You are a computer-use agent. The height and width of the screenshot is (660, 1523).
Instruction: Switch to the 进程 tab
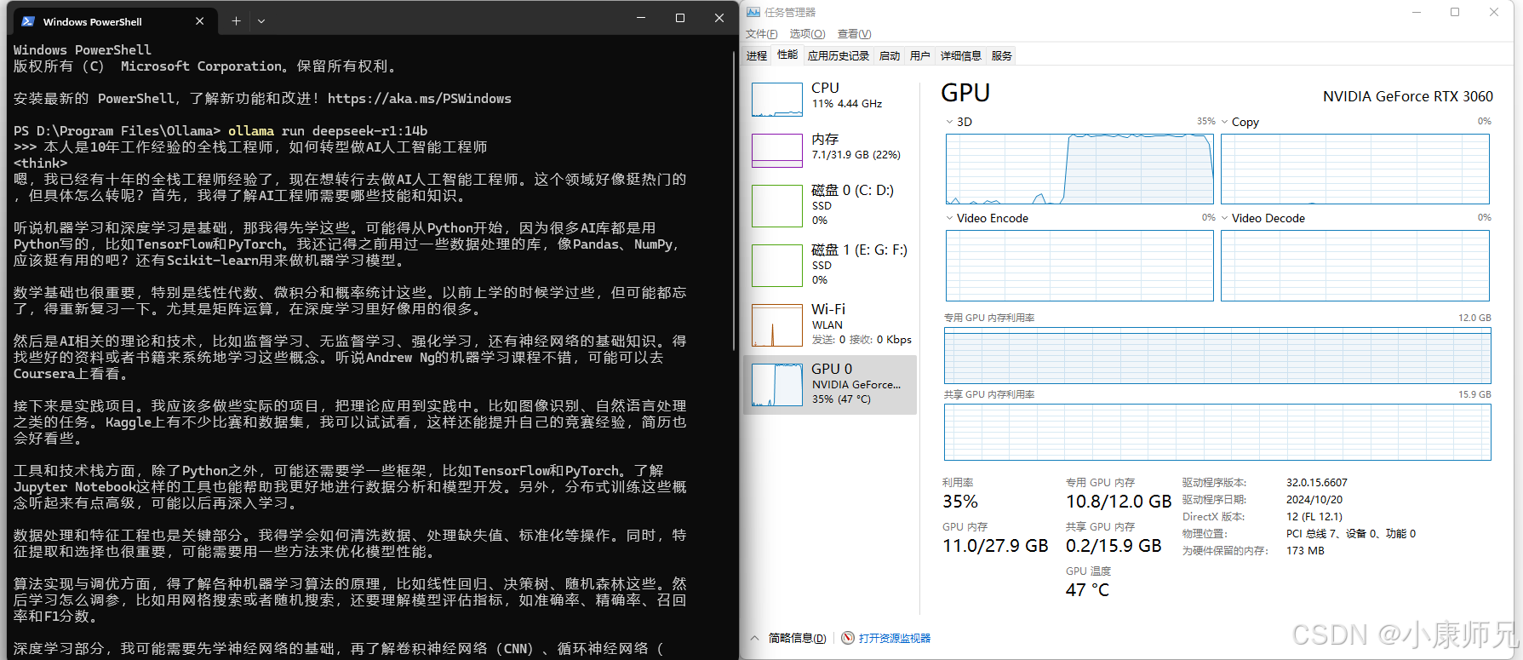click(x=757, y=56)
